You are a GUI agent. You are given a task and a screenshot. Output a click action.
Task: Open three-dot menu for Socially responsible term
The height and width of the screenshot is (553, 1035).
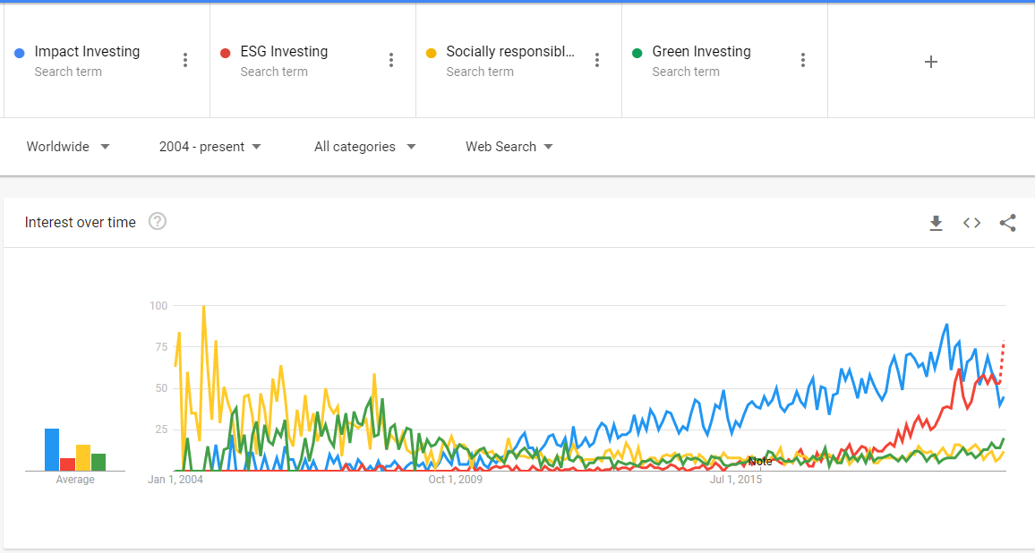597,60
